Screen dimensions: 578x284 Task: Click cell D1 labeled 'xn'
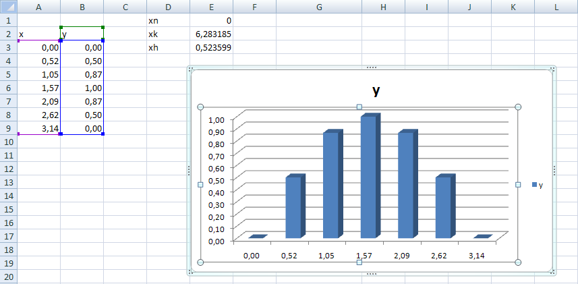(168, 21)
